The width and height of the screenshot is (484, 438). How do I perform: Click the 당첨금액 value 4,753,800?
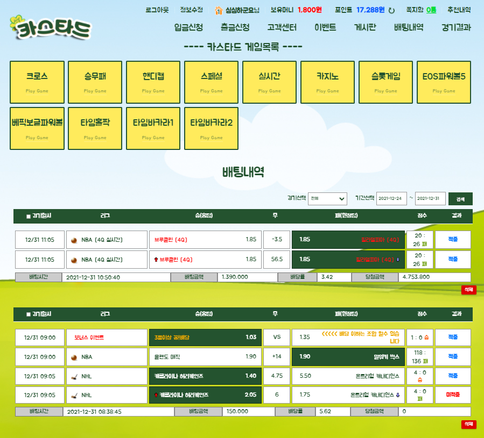point(434,277)
